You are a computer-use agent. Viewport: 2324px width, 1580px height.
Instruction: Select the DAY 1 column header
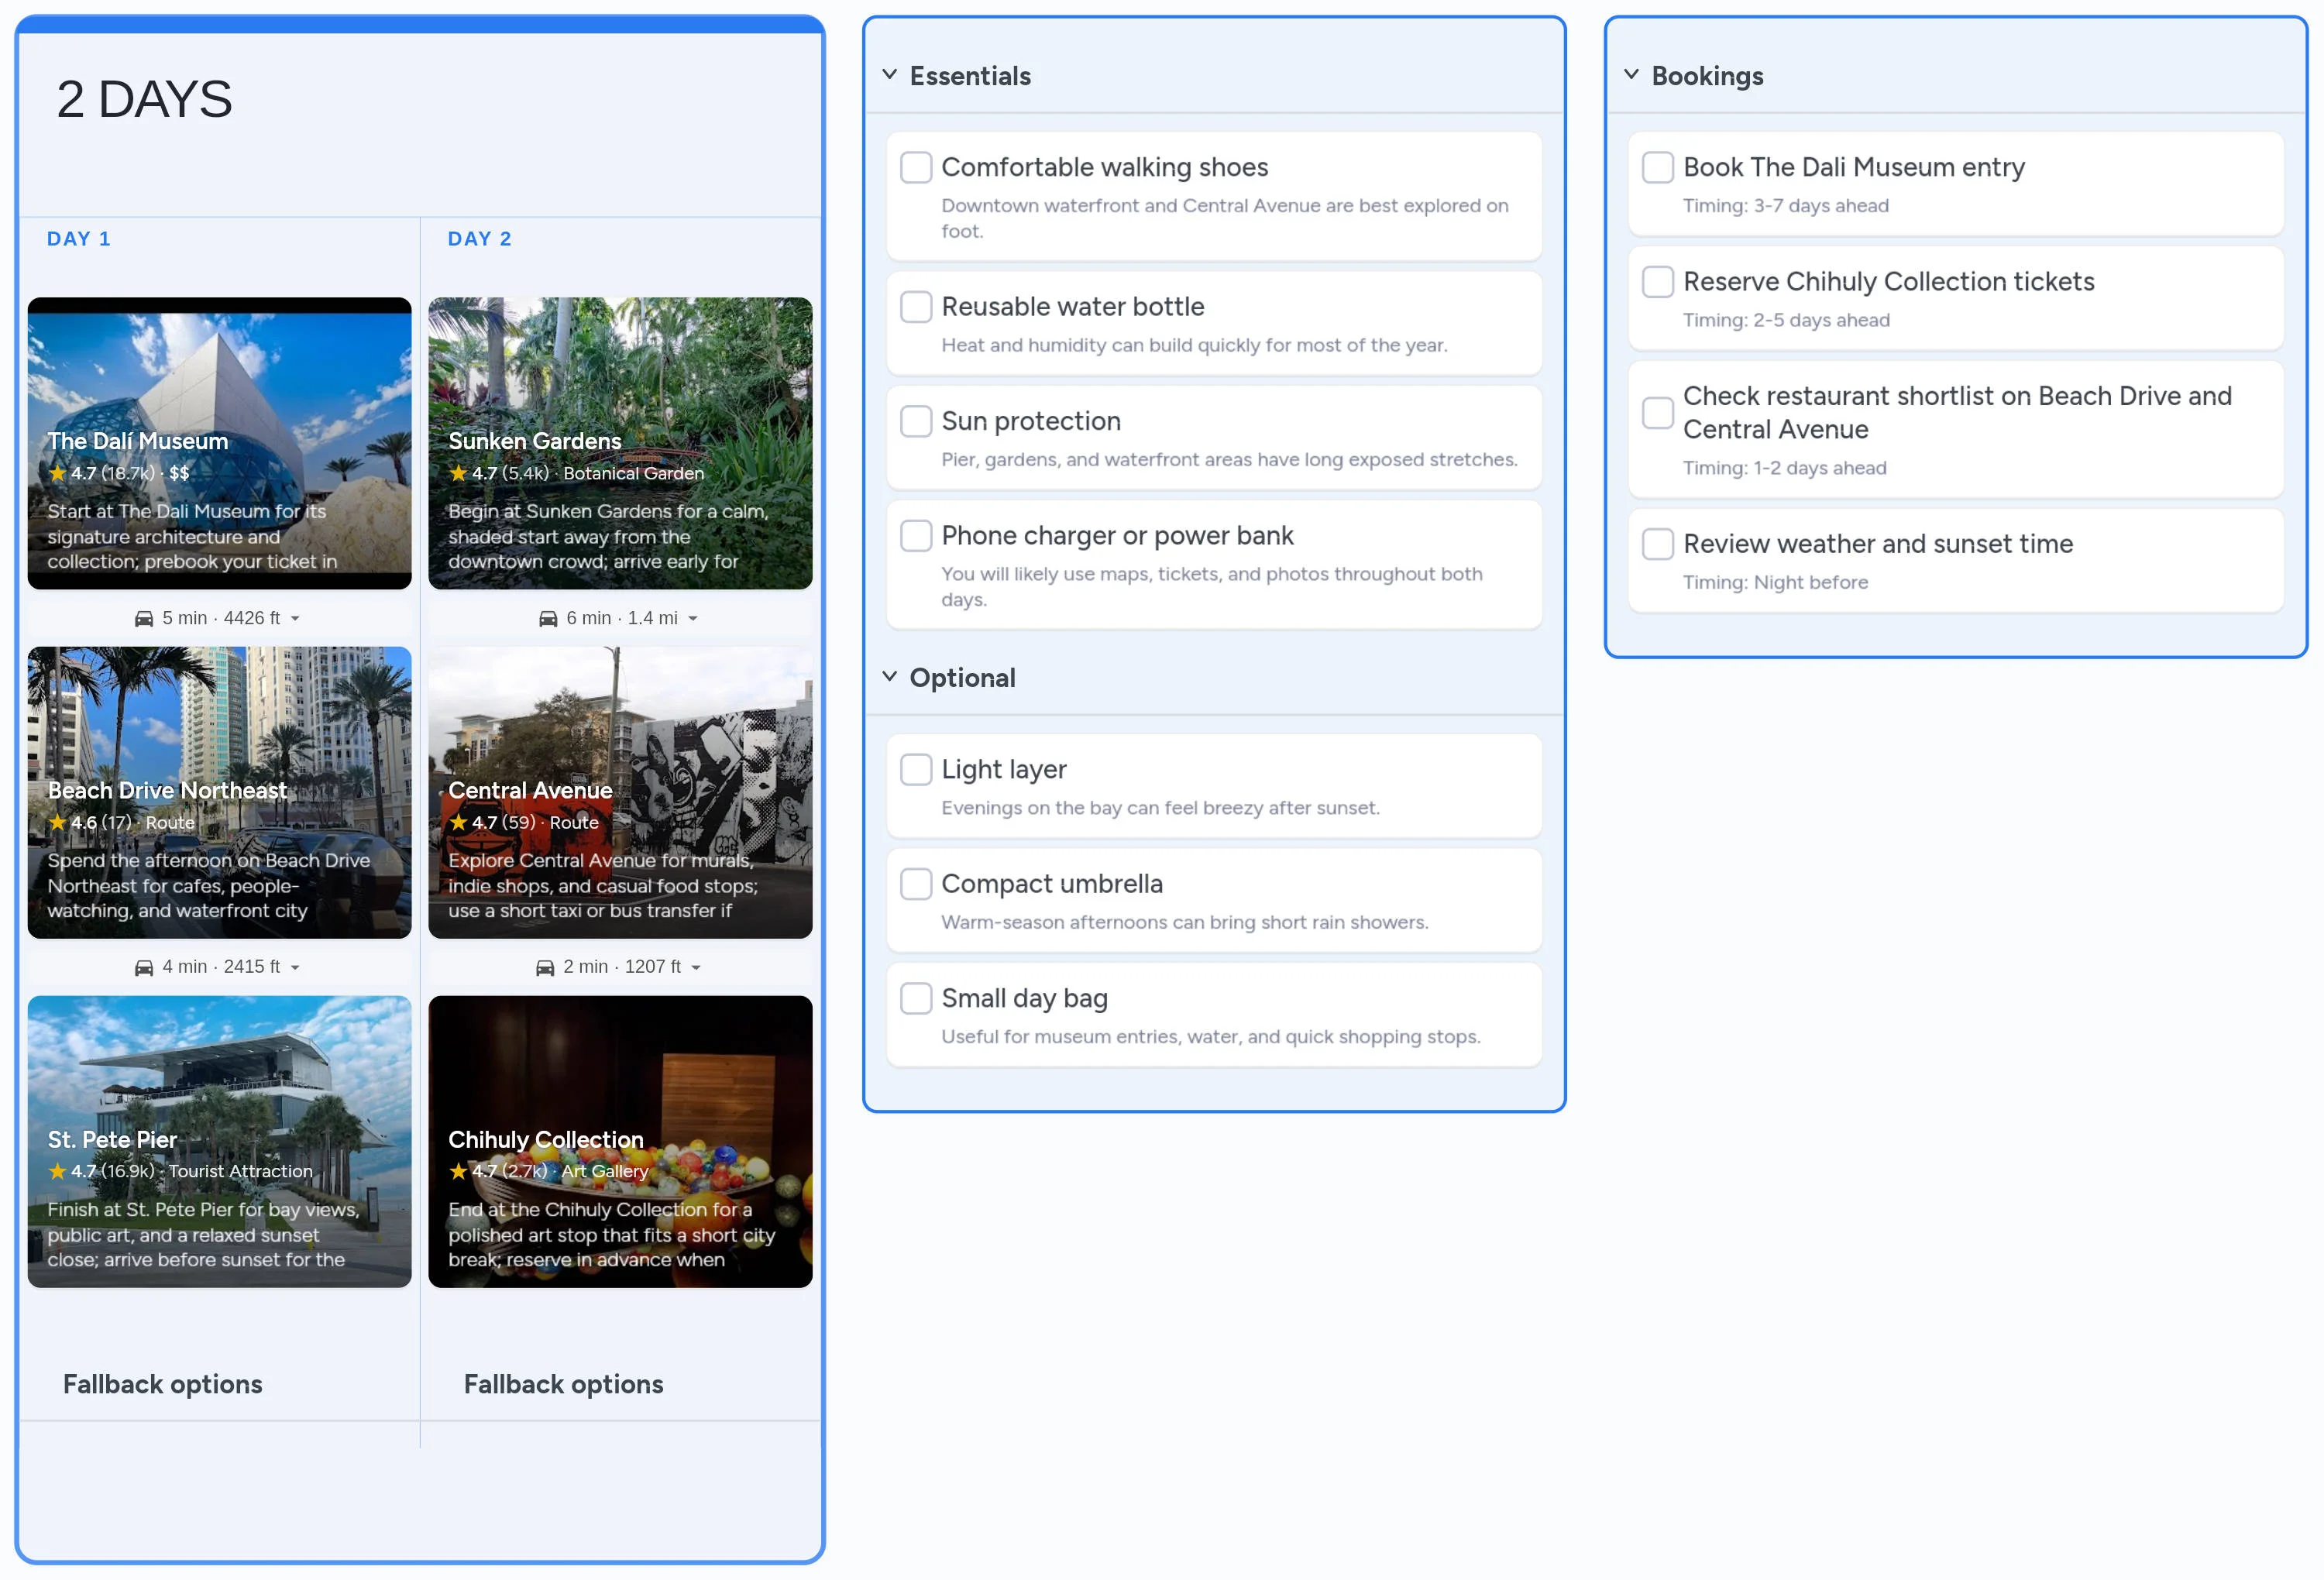pyautogui.click(x=79, y=239)
